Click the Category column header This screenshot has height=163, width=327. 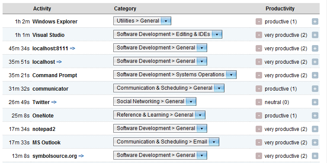tap(125, 9)
